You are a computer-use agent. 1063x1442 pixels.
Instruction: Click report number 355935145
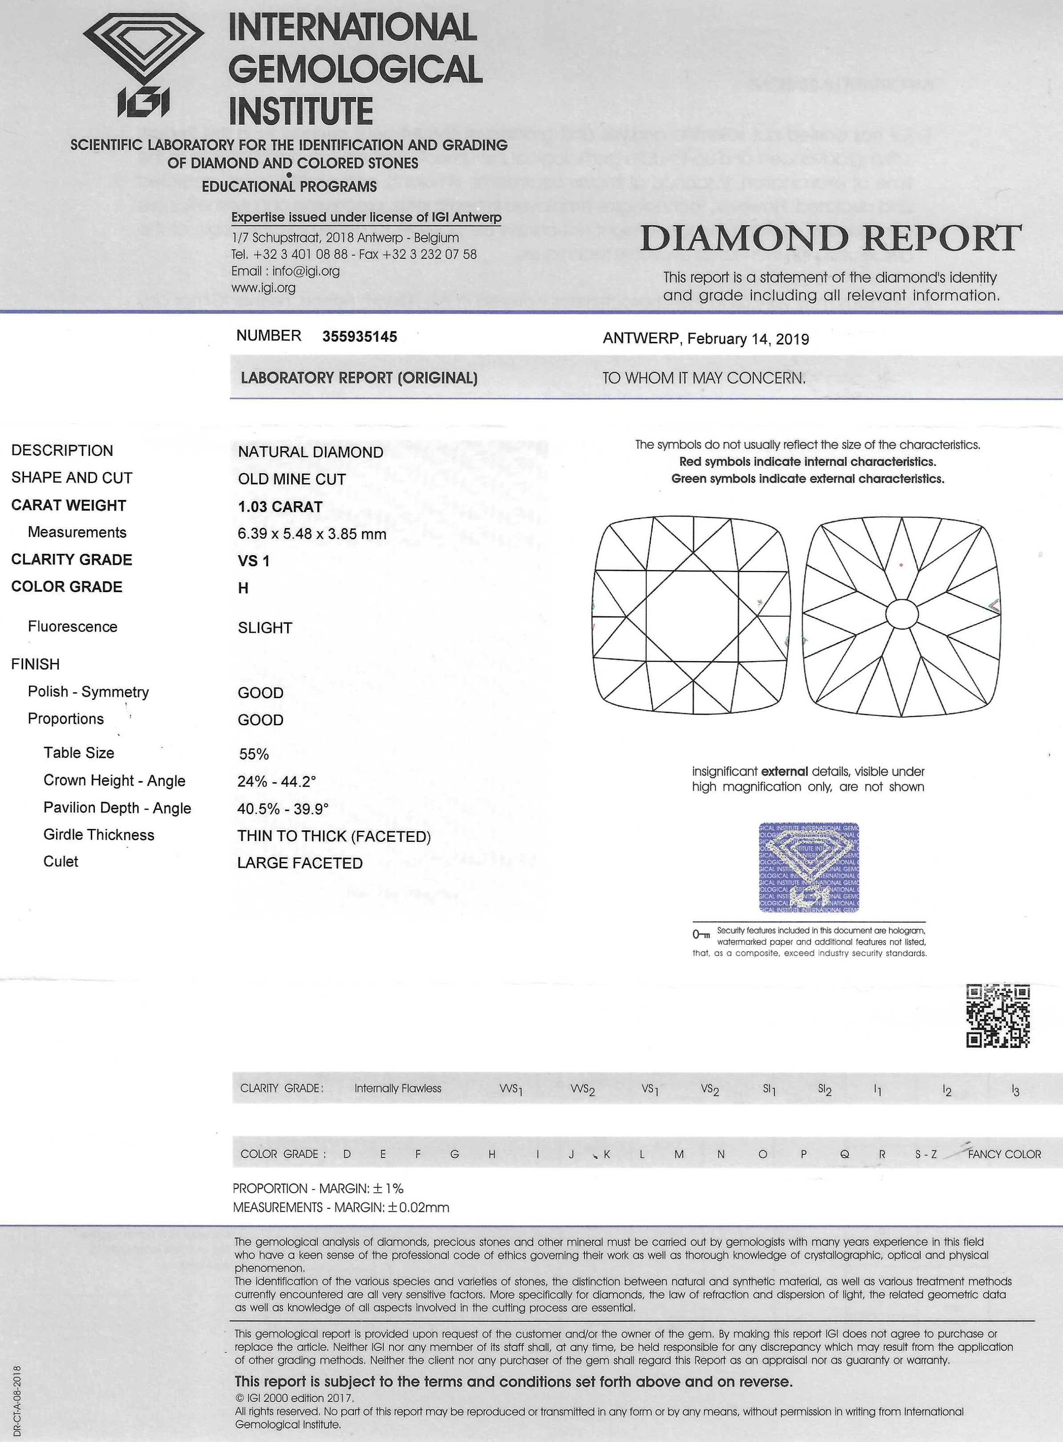359,337
